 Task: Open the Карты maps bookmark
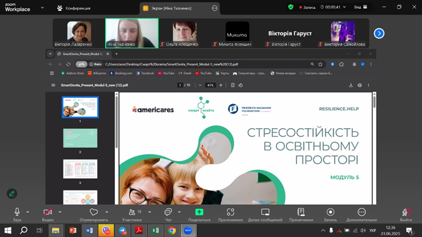click(x=222, y=74)
